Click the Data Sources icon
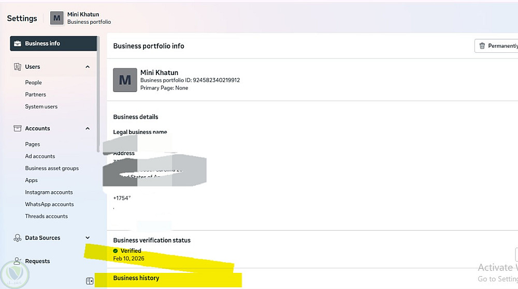Screen dimensions: 518x289 click(x=18, y=238)
